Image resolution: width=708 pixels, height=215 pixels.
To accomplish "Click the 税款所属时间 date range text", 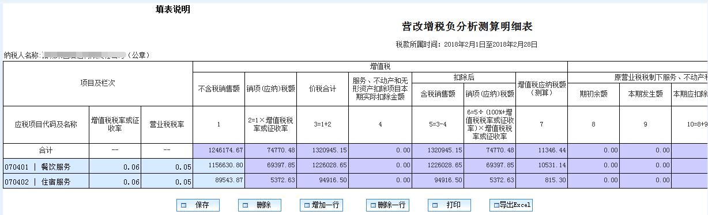I will 466,44.
